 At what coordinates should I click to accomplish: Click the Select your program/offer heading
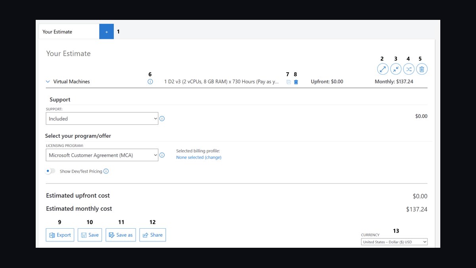tap(78, 136)
